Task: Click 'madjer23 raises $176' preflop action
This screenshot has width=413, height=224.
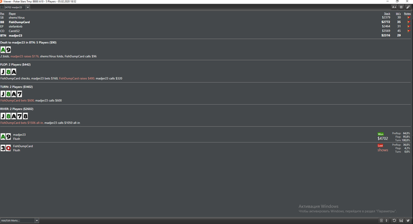Action: [x=25, y=56]
